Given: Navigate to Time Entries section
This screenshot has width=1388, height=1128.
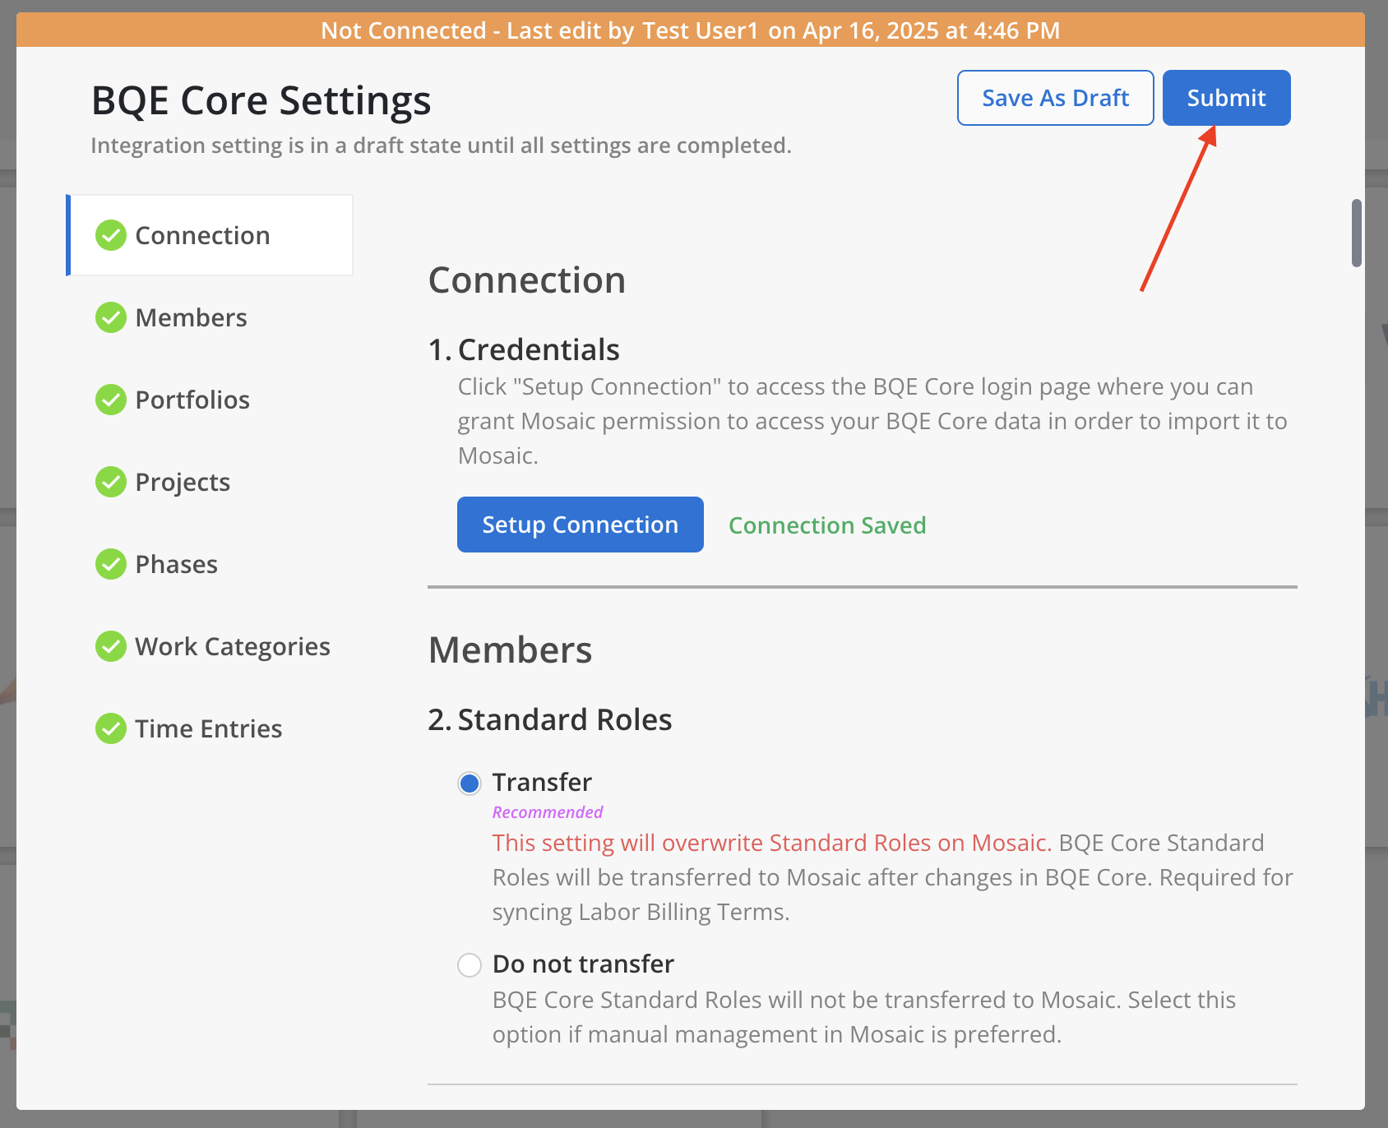Looking at the screenshot, I should click(210, 728).
